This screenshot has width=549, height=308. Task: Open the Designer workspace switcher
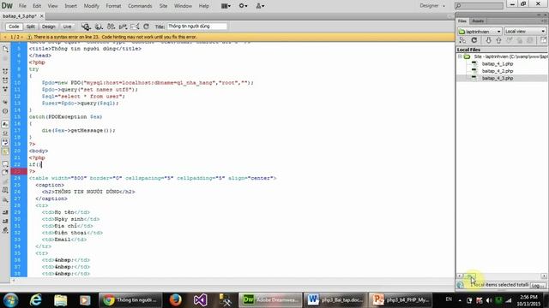pyautogui.click(x=432, y=6)
